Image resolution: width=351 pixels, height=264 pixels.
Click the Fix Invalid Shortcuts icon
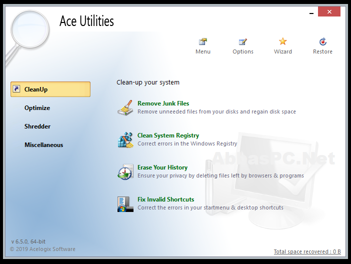(x=125, y=204)
